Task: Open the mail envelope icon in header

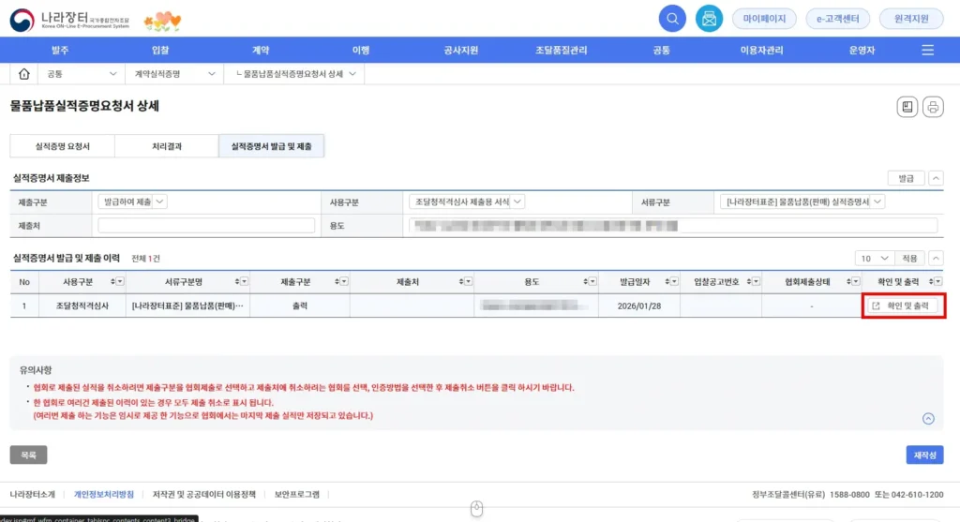Action: pyautogui.click(x=709, y=18)
